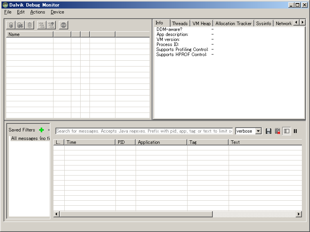Click the log scrollbar right arrow
This screenshot has height=232, width=310.
coord(299,214)
